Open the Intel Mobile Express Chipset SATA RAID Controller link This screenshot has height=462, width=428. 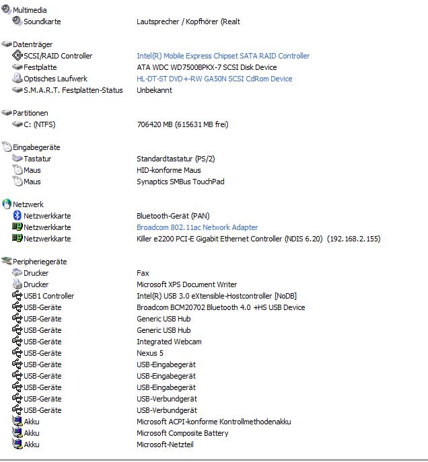coord(223,56)
